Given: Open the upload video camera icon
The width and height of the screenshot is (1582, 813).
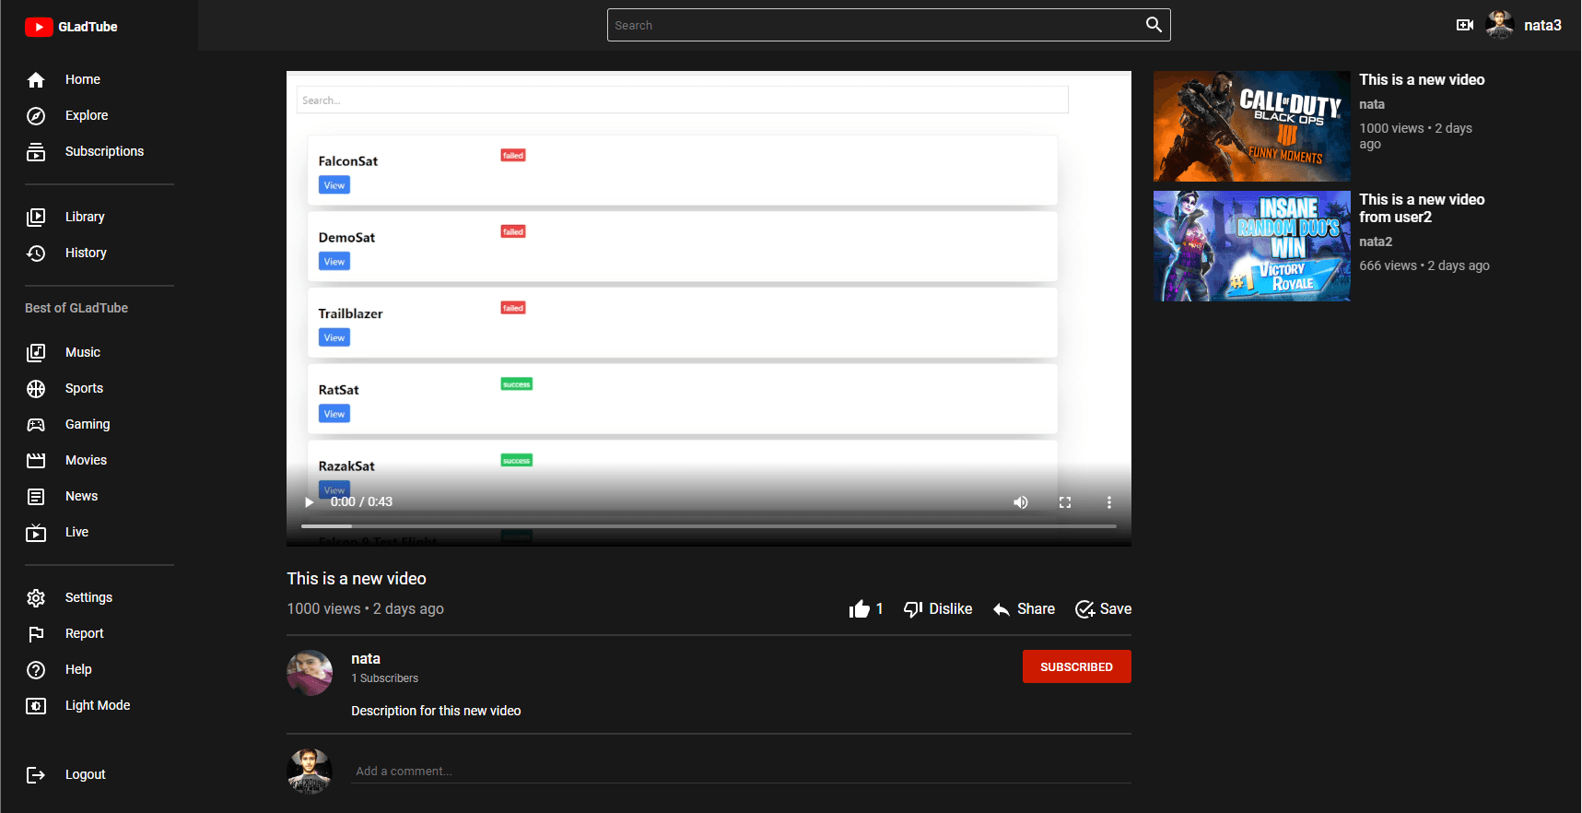Looking at the screenshot, I should point(1464,25).
